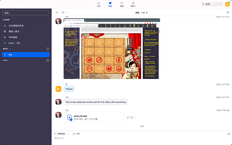Screen dimensions: 232x145
Task: Open the Meetings (會議) tab
Action: tap(122, 4)
